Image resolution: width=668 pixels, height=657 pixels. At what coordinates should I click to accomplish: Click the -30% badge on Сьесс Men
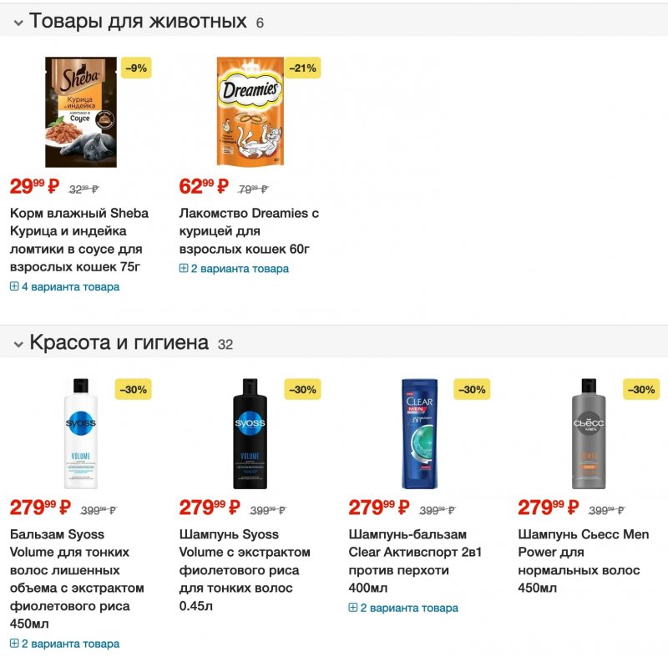pyautogui.click(x=641, y=389)
